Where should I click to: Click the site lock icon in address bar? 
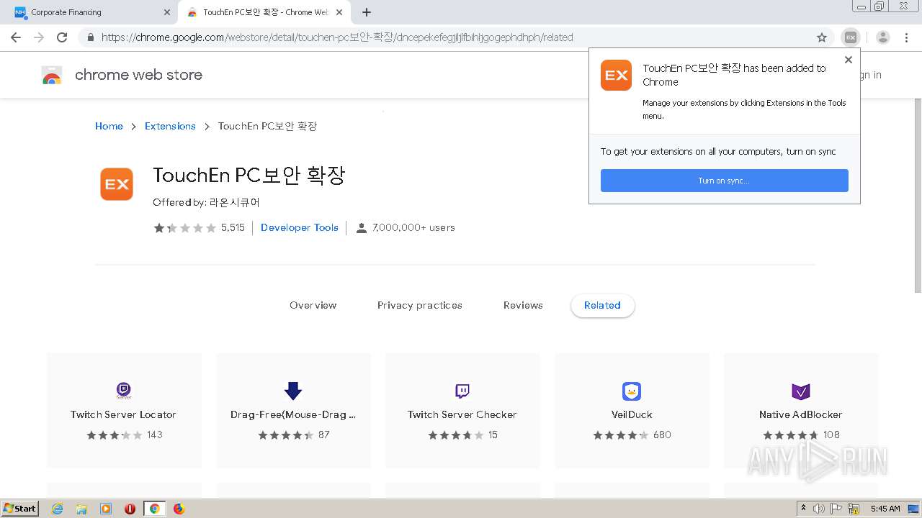91,37
